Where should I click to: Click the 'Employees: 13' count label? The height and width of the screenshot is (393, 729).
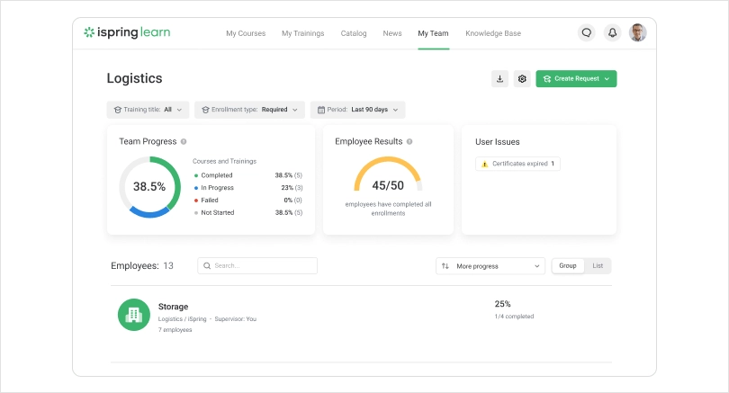142,265
